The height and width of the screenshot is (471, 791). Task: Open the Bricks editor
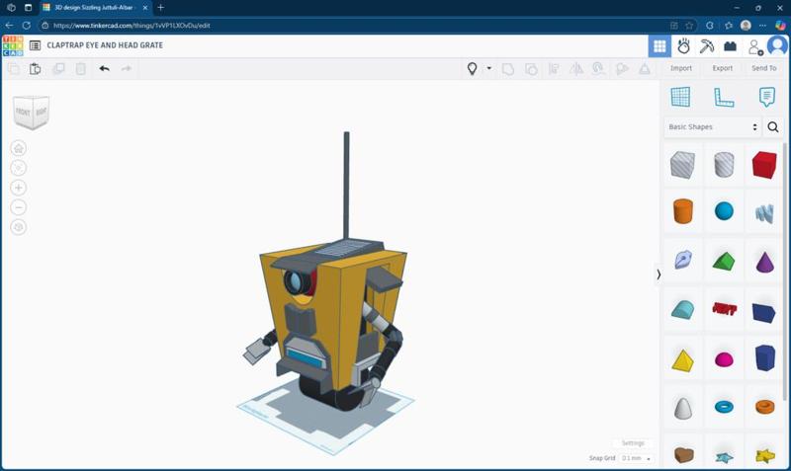[x=730, y=46]
